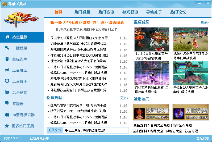Click the 意见反馈 link

click(203, 138)
